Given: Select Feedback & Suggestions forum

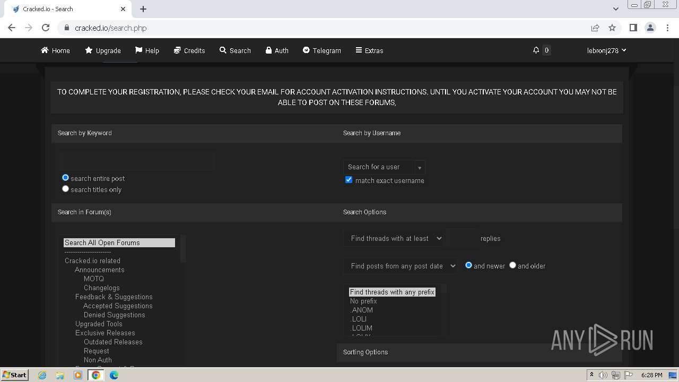Looking at the screenshot, I should (x=114, y=297).
